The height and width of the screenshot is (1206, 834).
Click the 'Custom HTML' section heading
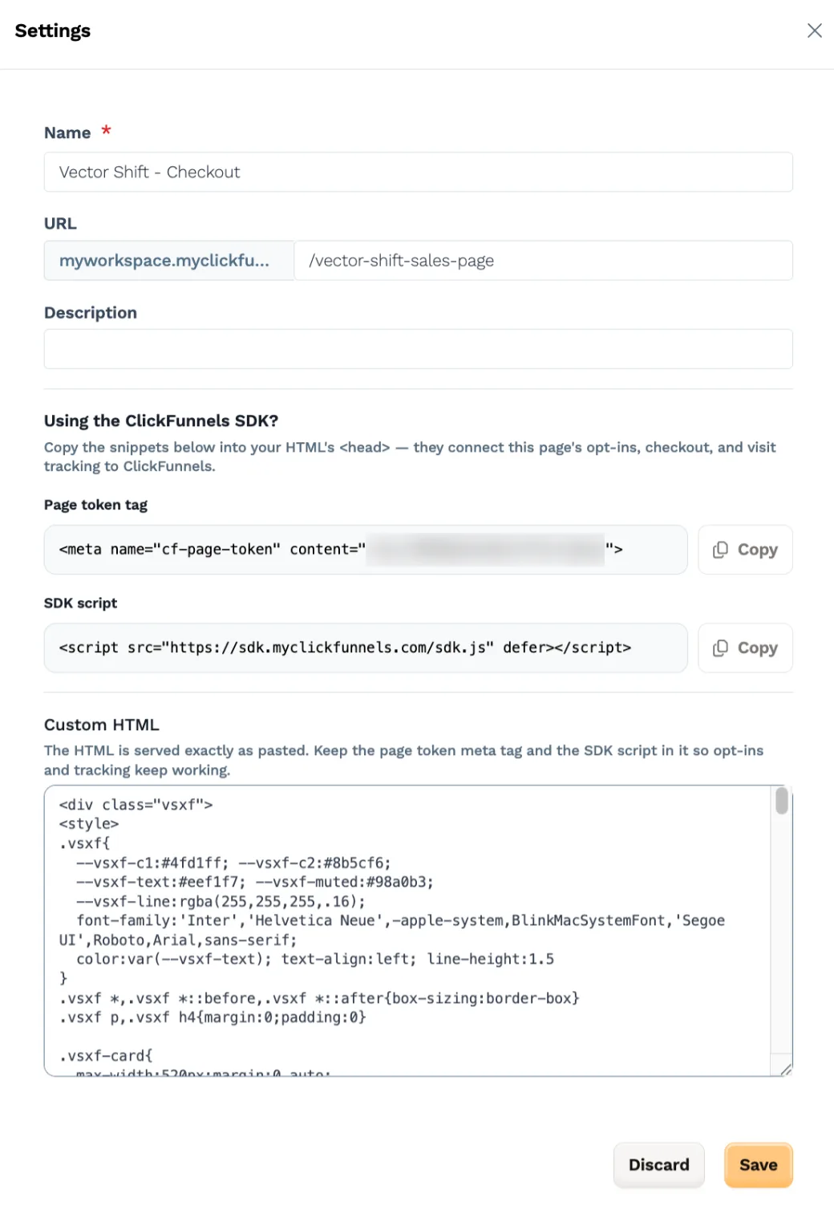[x=102, y=725]
